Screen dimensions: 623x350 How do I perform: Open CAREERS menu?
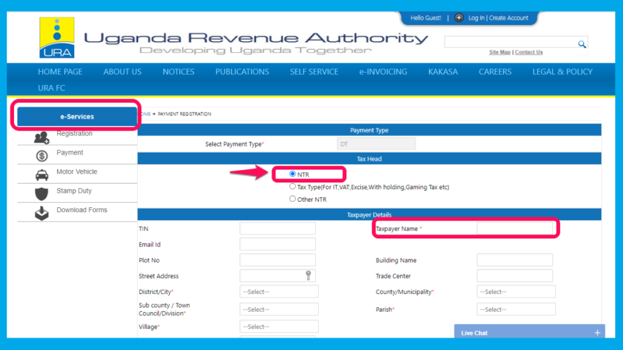495,72
